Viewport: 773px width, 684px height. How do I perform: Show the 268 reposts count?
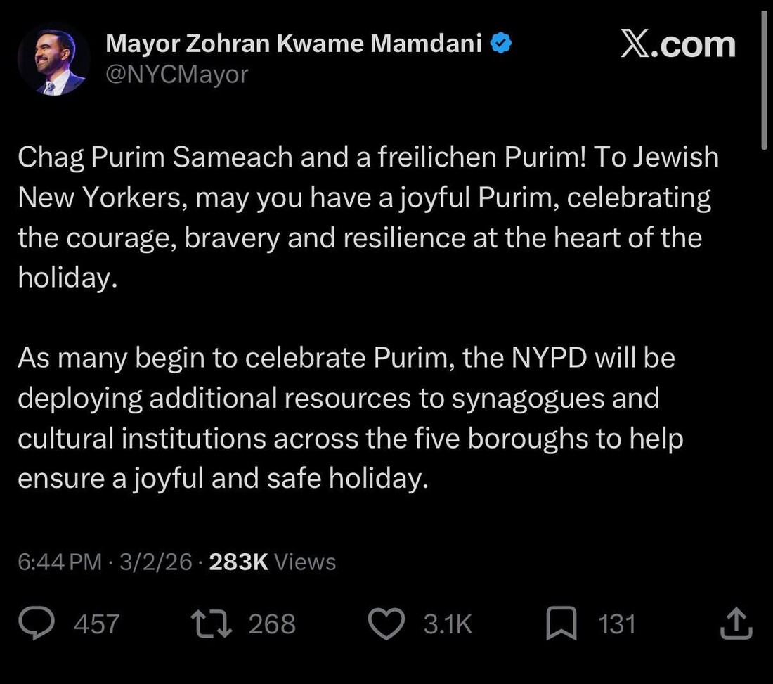coord(272,624)
